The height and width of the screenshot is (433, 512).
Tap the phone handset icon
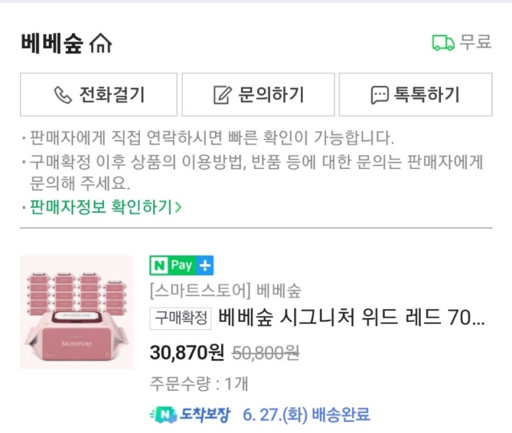(63, 94)
